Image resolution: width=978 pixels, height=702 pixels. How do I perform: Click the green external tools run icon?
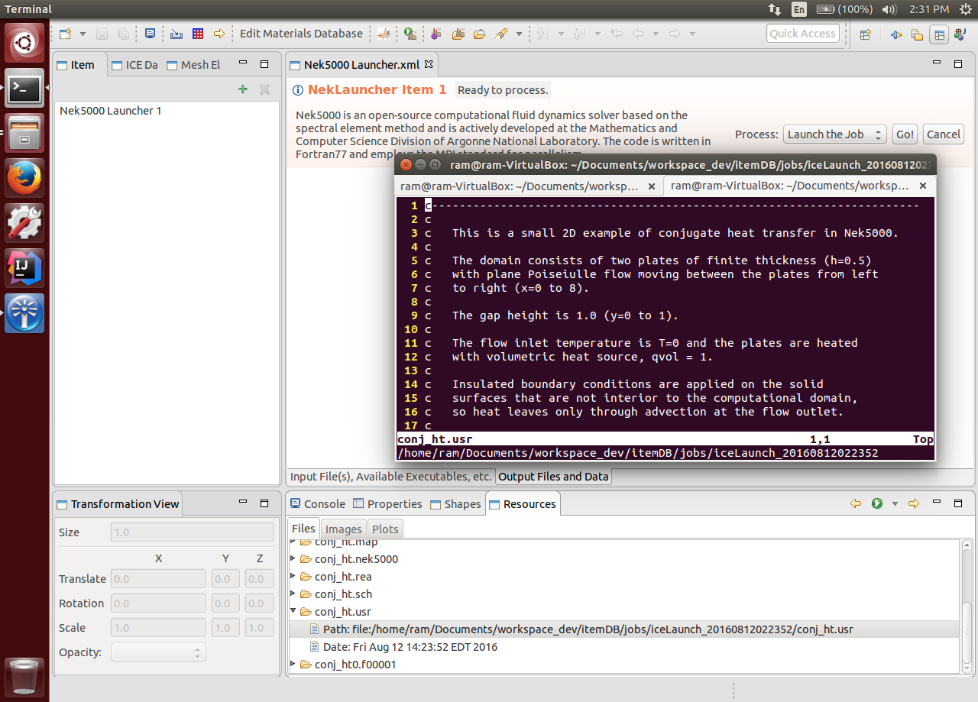point(410,34)
